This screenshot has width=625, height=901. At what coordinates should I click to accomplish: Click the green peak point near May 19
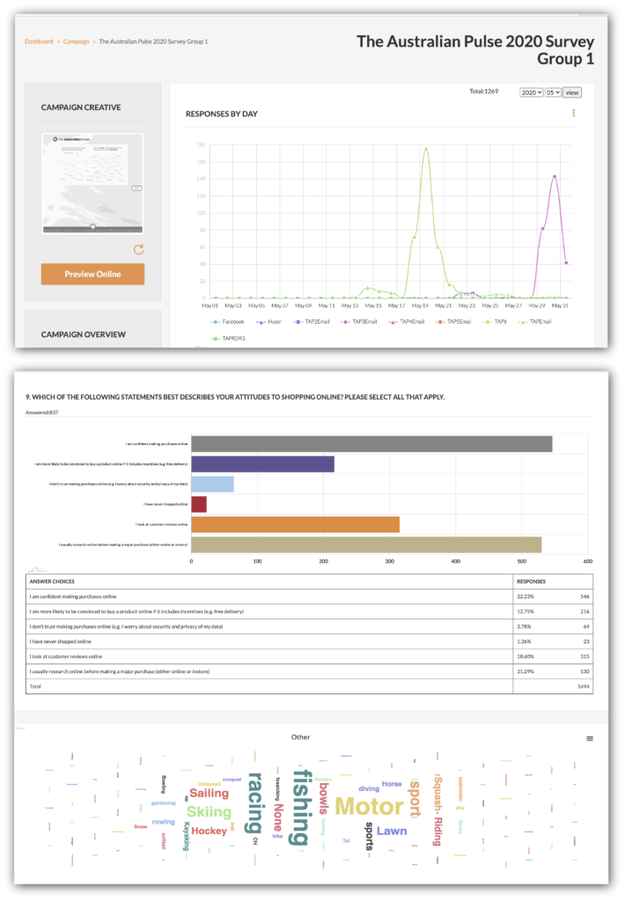tap(426, 149)
